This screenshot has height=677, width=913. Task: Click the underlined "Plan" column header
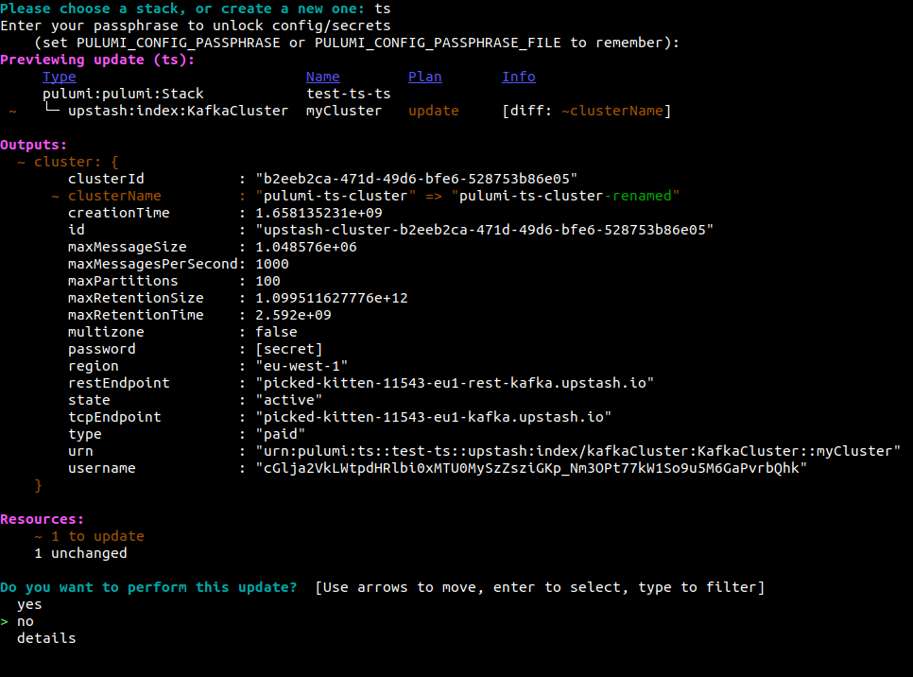424,77
